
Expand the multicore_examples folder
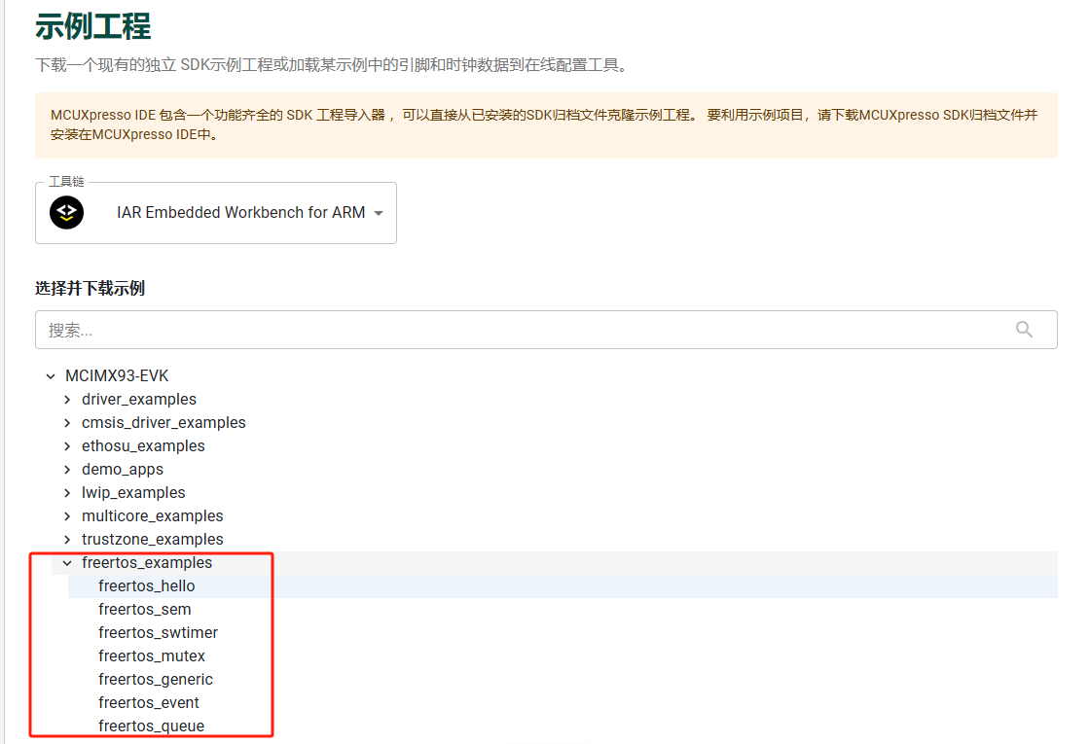click(x=67, y=516)
